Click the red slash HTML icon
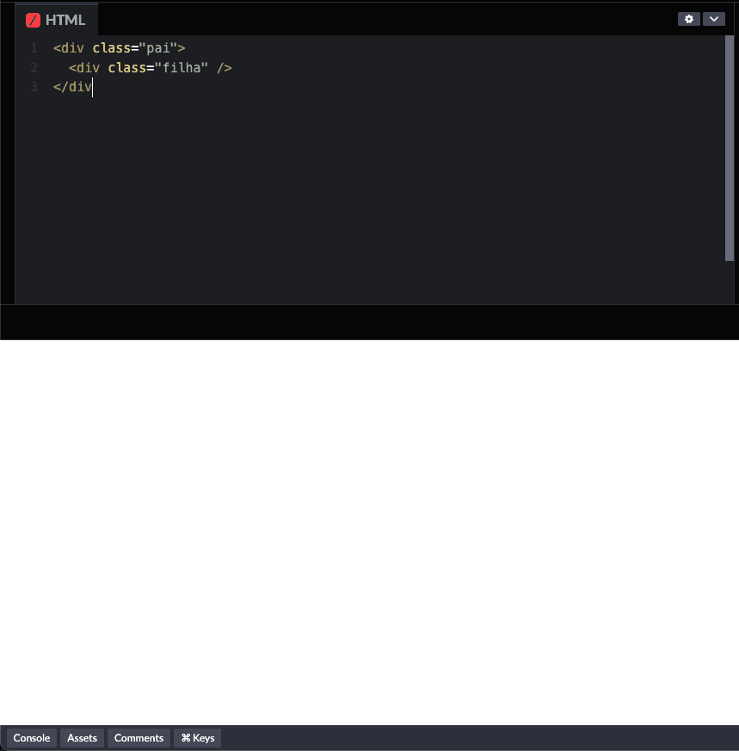Screen dimensions: 739x751 point(34,20)
